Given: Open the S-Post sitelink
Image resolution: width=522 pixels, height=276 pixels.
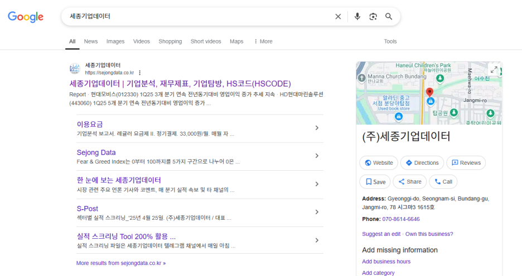Looking at the screenshot, I should (87, 209).
